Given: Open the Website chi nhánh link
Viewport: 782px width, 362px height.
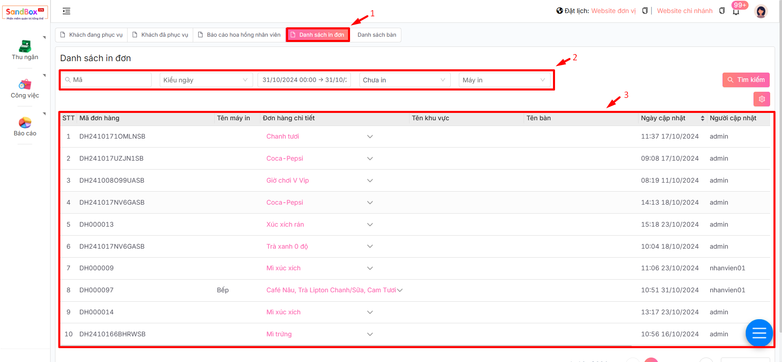Looking at the screenshot, I should [685, 11].
